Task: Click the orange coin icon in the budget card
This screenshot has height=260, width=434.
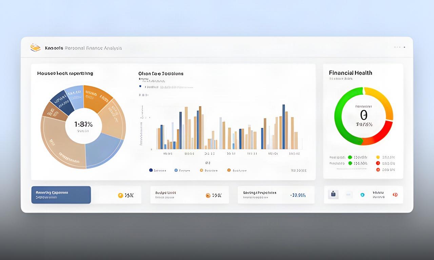Action: click(208, 195)
